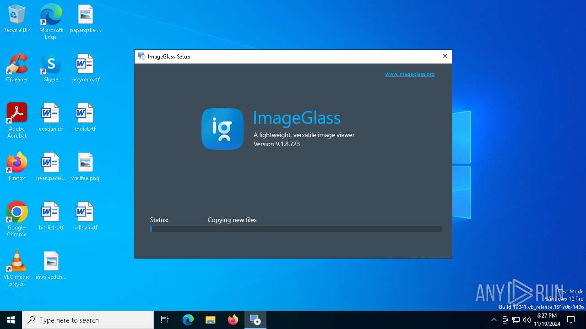Screen dimensions: 586x329
Task: Select the txdiet.rtf document
Action: point(85,118)
